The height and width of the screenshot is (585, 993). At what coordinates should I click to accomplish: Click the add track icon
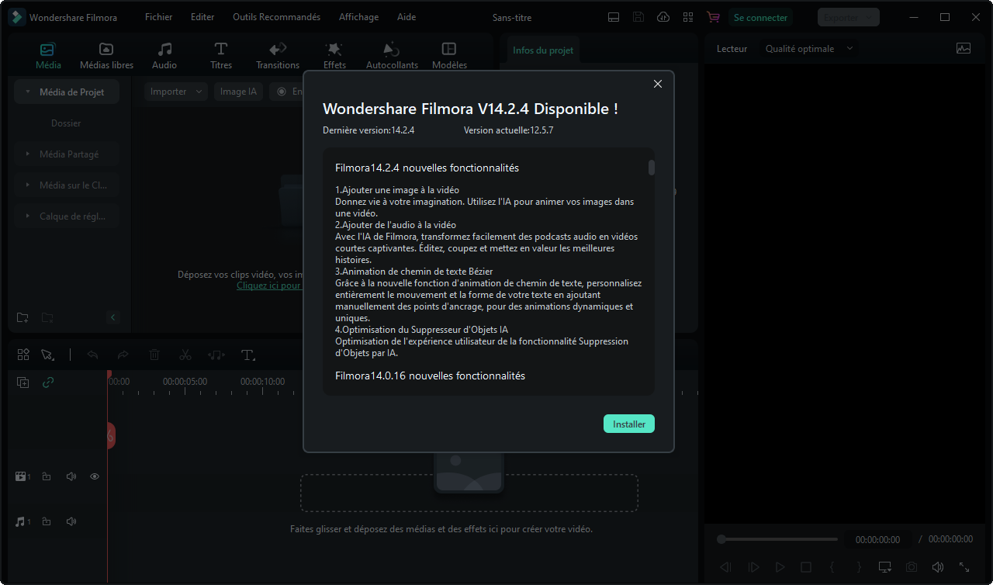click(x=23, y=382)
